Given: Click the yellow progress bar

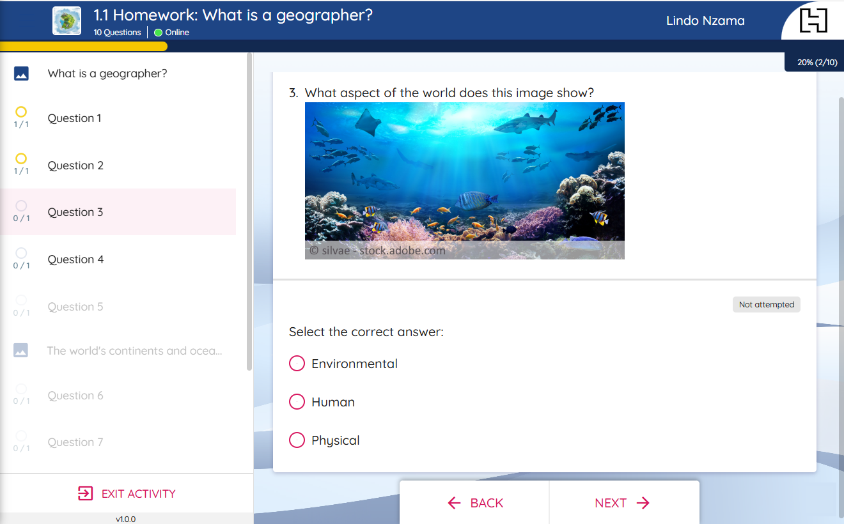Looking at the screenshot, I should point(83,46).
